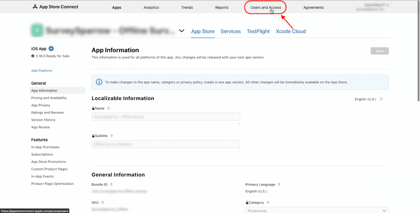Click the App Store Connect logo icon
This screenshot has height=213, width=420.
tap(35, 7)
